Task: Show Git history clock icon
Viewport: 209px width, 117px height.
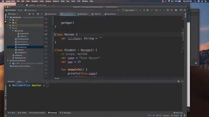Action: point(168,10)
